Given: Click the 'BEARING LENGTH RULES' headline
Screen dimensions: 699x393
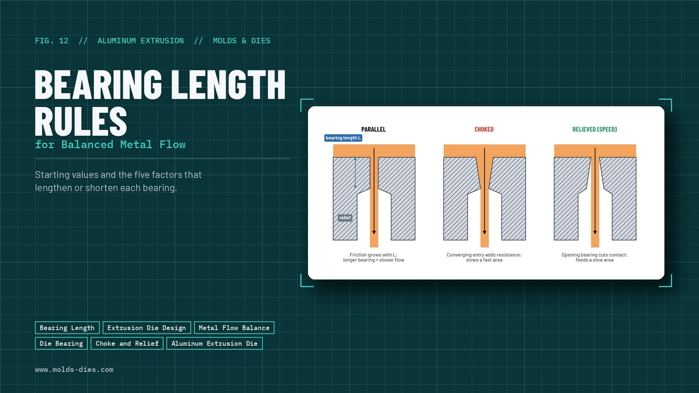Looking at the screenshot, I should [160, 103].
